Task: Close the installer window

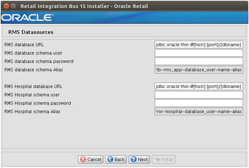Action: click(x=6, y=6)
